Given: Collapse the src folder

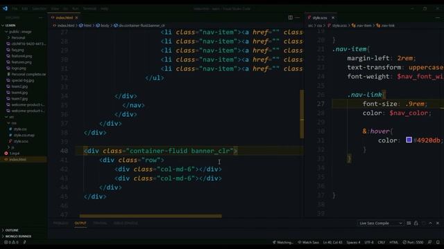Looking at the screenshot, I should pos(10,117).
